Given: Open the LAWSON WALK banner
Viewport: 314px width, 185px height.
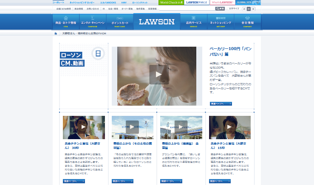Looking at the screenshot, I should point(197,3).
